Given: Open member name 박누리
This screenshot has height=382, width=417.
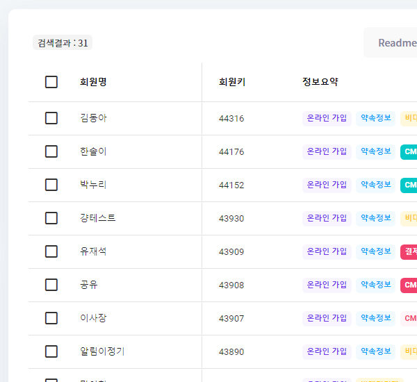Looking at the screenshot, I should (x=93, y=185).
